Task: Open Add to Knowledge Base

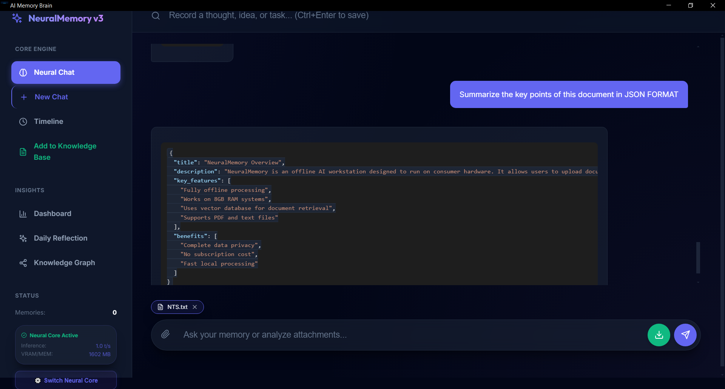Action: coord(65,151)
